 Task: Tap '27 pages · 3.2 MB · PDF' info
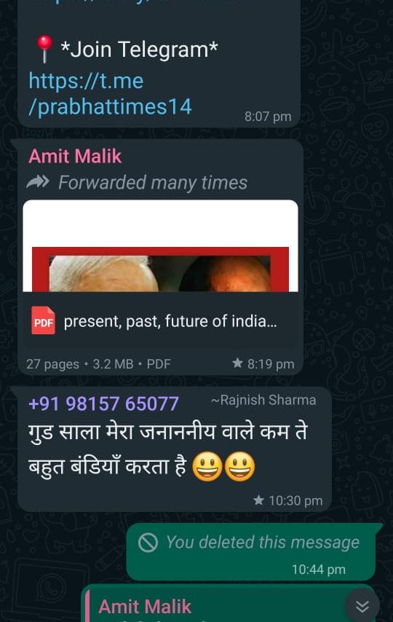click(x=98, y=363)
